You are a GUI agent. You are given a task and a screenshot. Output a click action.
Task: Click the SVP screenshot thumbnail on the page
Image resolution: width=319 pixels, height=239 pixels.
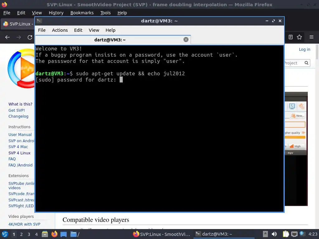coord(296,149)
